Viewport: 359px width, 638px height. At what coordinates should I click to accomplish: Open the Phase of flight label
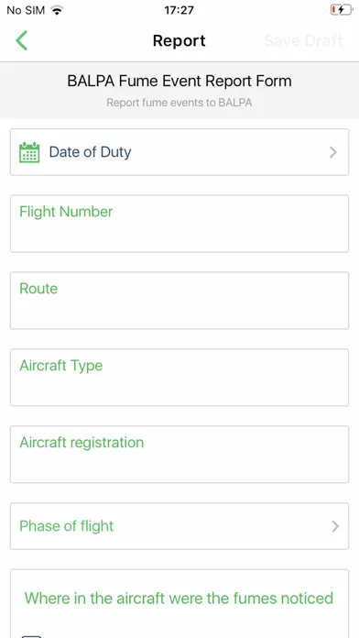(66, 525)
